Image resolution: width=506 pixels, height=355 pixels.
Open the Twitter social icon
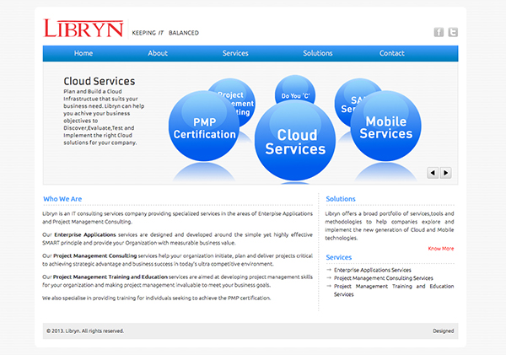(x=453, y=32)
